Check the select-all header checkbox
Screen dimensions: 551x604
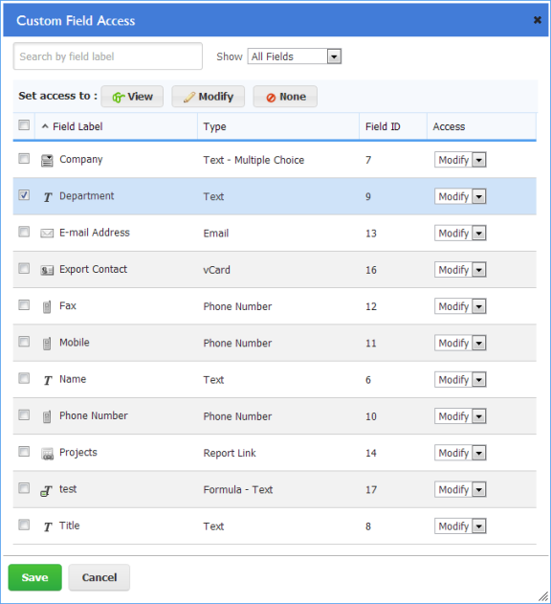coord(24,124)
